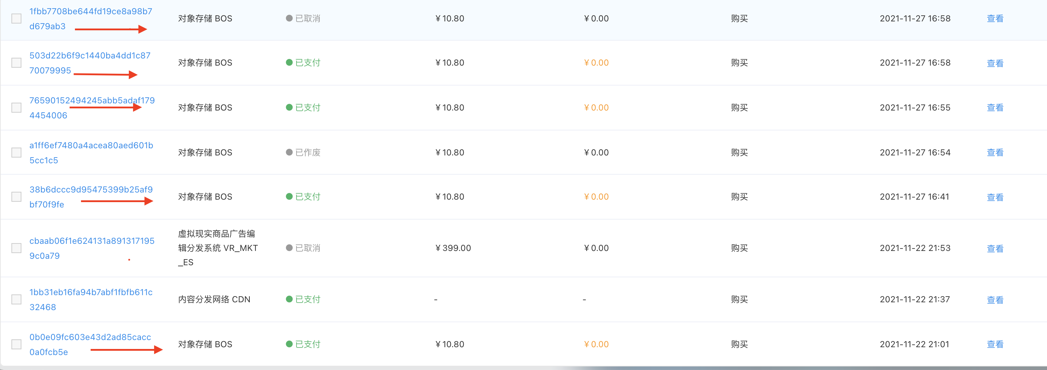1047x370 pixels.
Task: Open order ID 503d22b6f9c1440ba4dd1c8770079995
Action: tap(90, 56)
